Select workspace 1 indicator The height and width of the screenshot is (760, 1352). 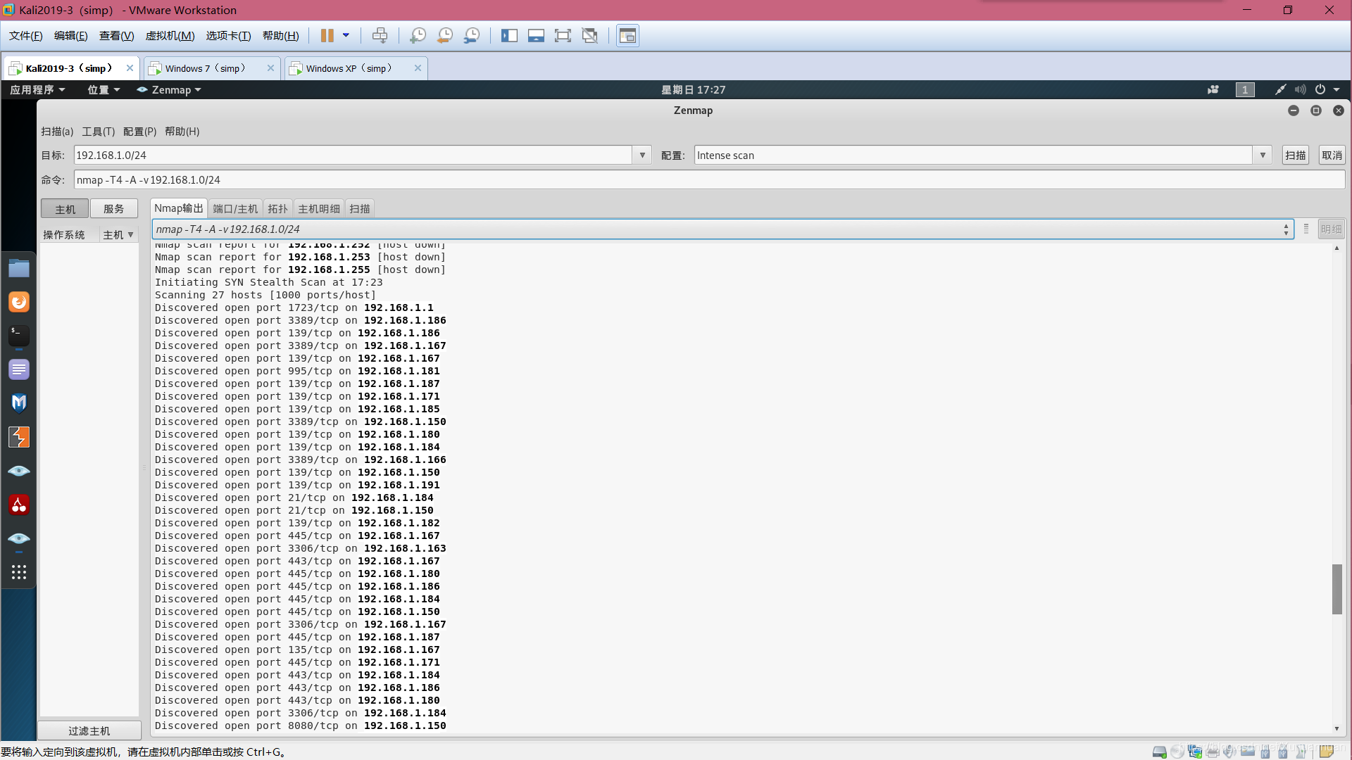point(1245,89)
